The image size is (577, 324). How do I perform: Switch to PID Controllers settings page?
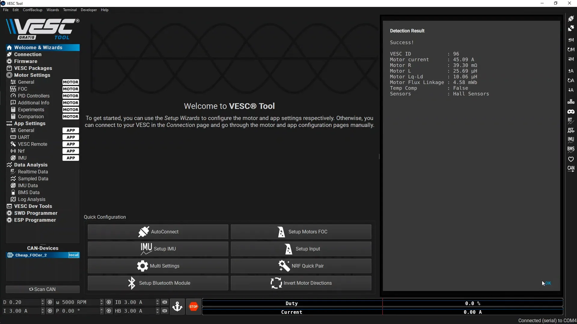(x=33, y=96)
